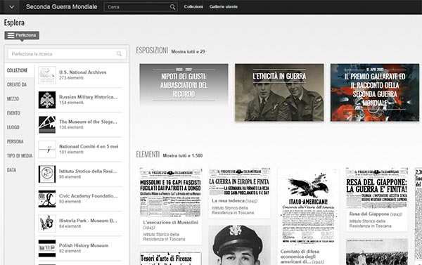Click the Seconda Guerra Mondiale title
The image size is (422, 265).
point(61,7)
